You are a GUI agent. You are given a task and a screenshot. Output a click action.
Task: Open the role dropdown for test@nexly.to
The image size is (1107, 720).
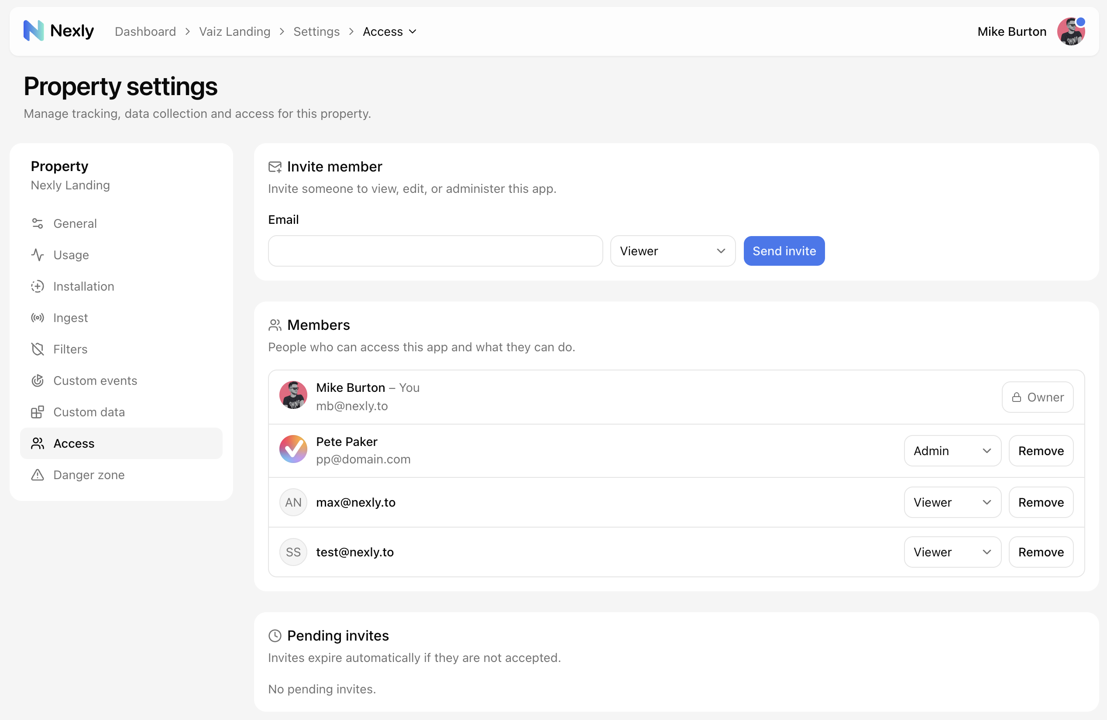pyautogui.click(x=952, y=552)
